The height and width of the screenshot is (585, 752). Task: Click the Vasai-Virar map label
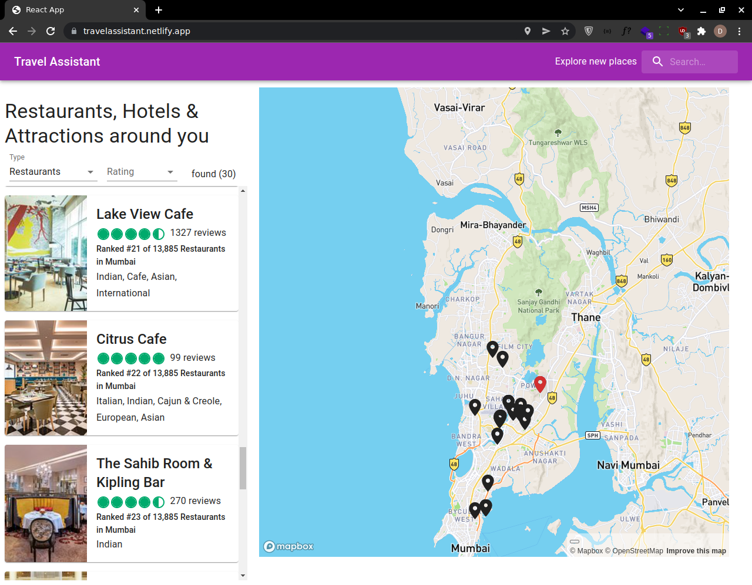point(459,108)
